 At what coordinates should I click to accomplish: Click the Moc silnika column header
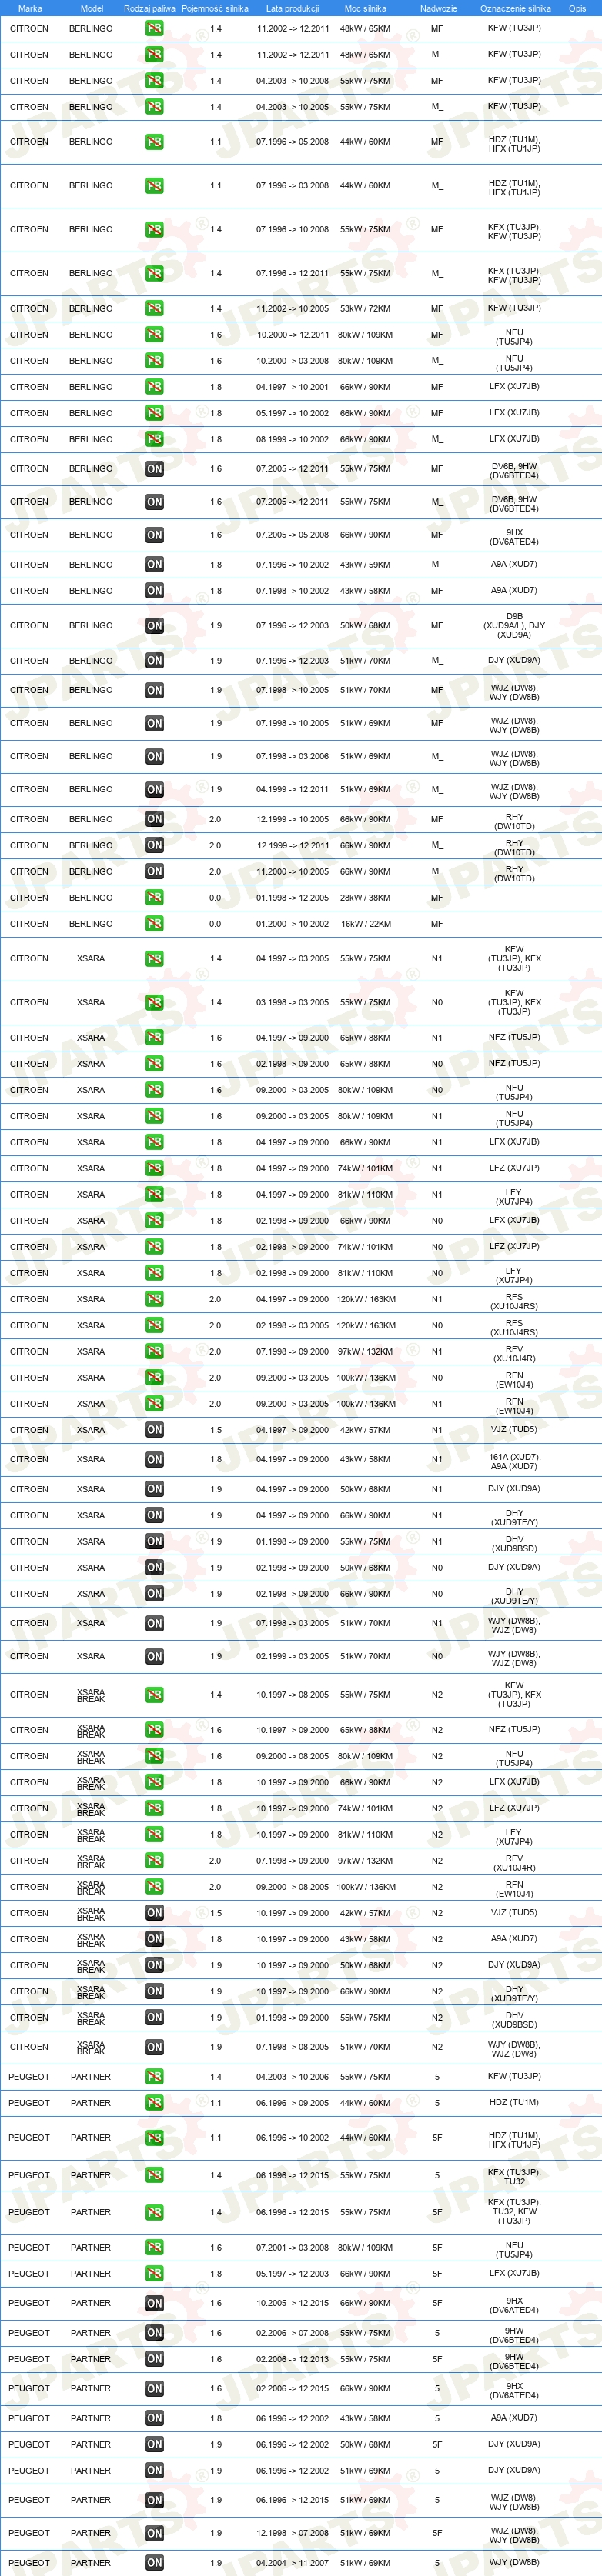tap(365, 8)
